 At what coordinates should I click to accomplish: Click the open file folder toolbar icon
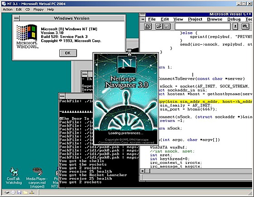pos(159,26)
